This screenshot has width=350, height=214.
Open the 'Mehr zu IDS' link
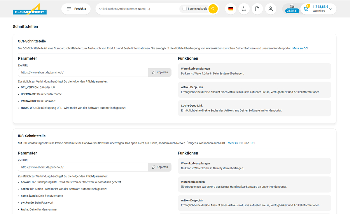coord(235,143)
